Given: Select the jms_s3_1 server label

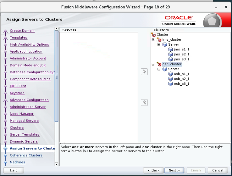Looking at the screenshot, I should 182,59.
